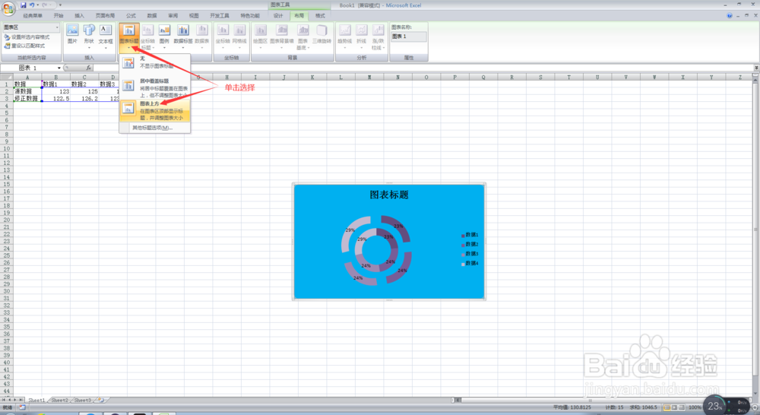
Task: Open the 审阅 ribbon tab
Action: coord(173,15)
